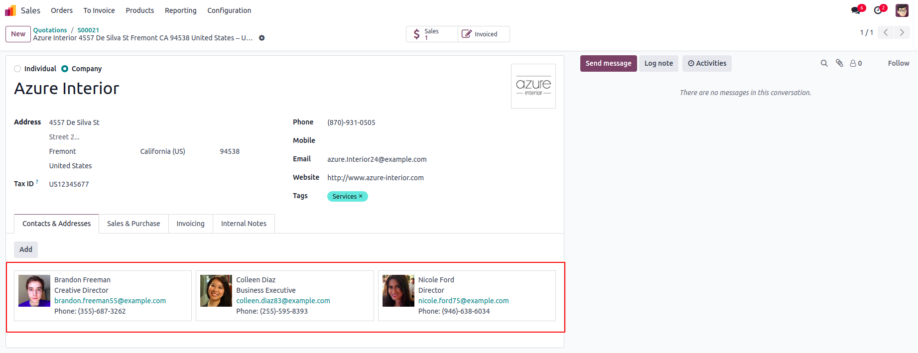Click the Creative Director job title

[x=81, y=290]
